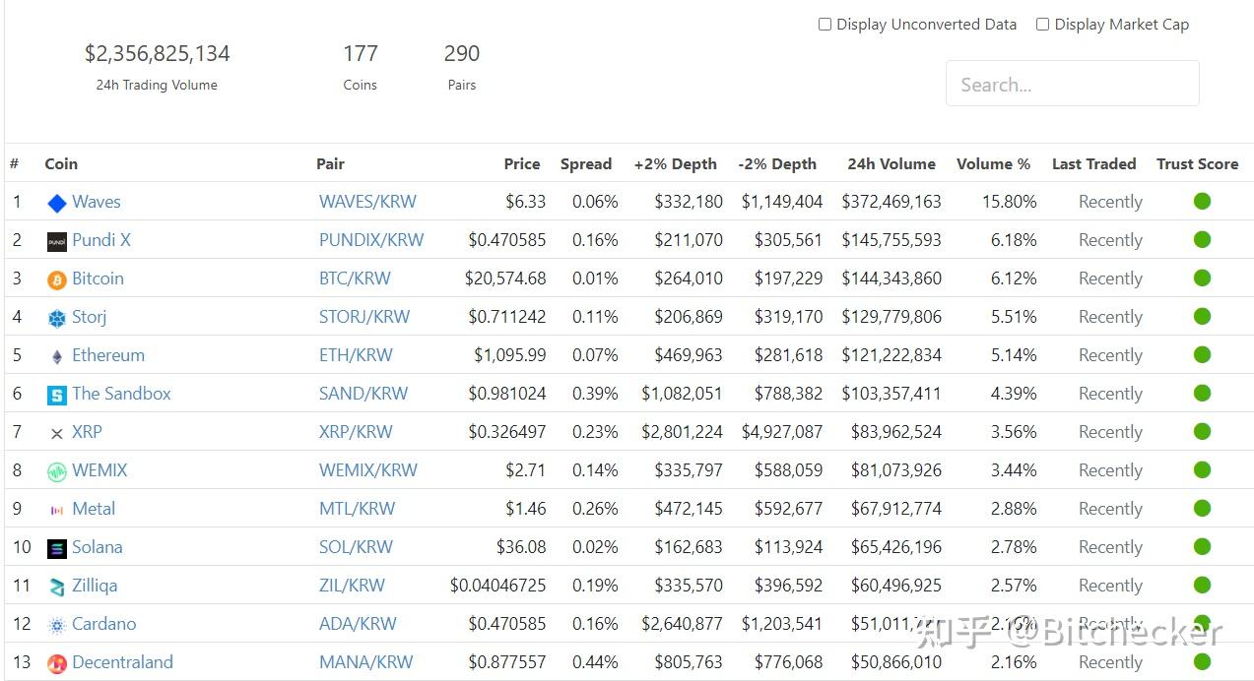This screenshot has height=681, width=1254.
Task: Sort table by Price column header
Action: click(521, 164)
